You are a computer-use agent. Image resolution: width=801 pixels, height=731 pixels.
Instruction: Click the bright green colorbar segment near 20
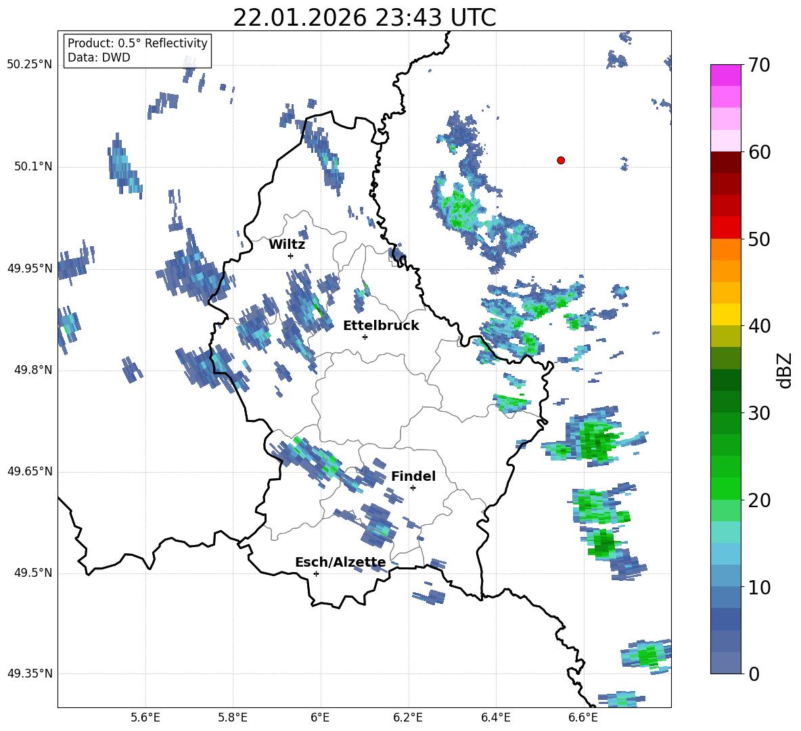(725, 489)
